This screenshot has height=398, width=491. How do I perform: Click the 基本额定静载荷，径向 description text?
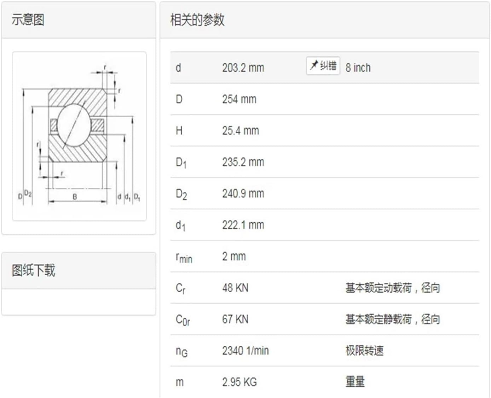tap(380, 319)
